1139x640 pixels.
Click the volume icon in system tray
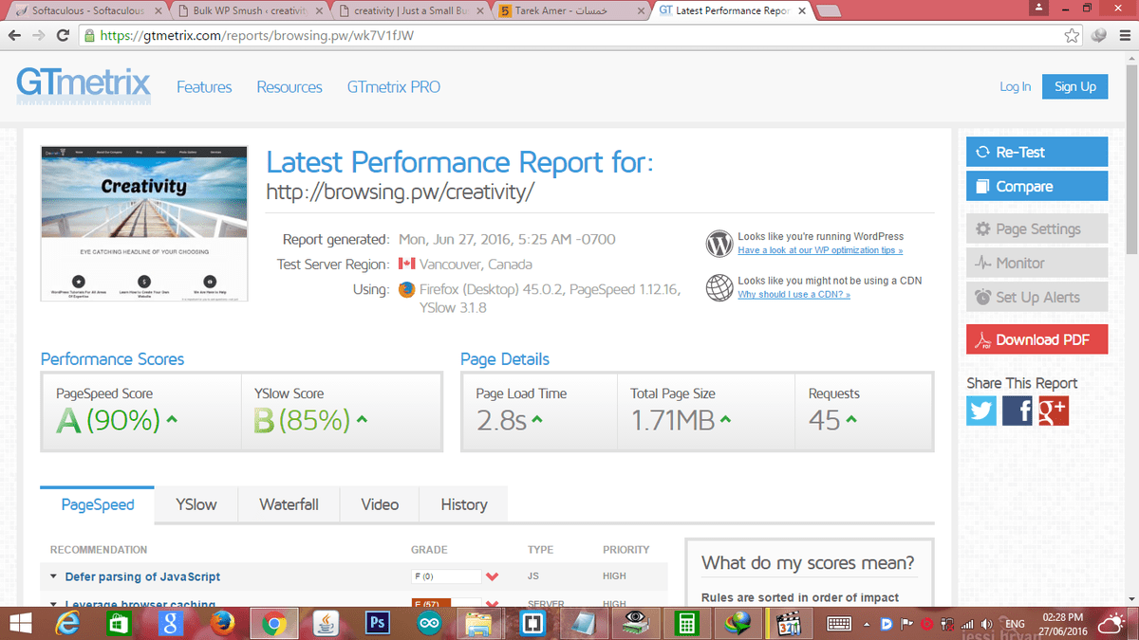tap(987, 624)
